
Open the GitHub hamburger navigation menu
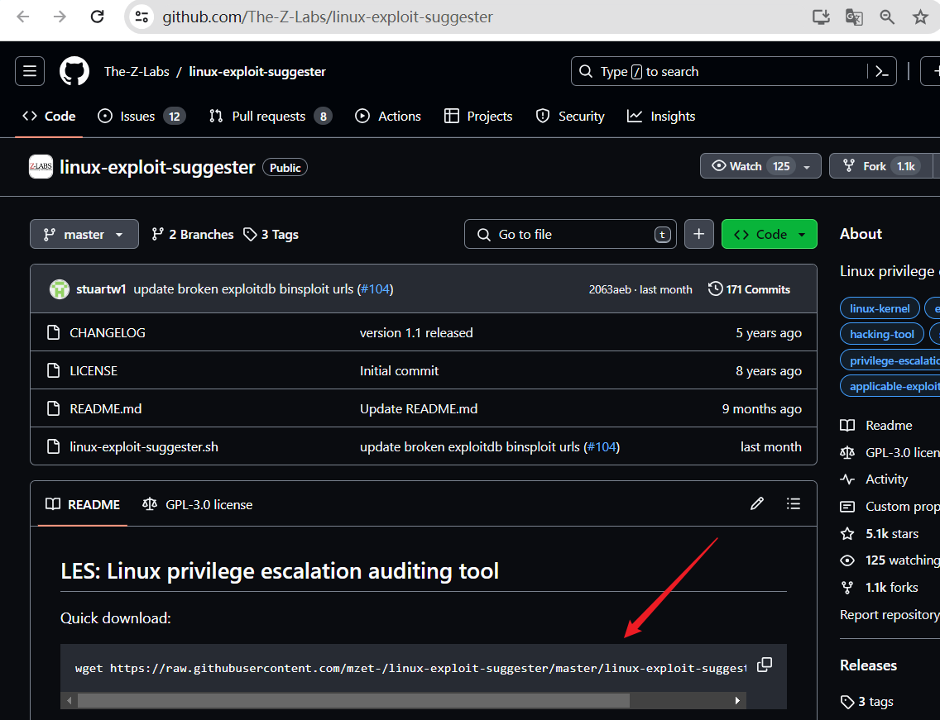tap(30, 72)
